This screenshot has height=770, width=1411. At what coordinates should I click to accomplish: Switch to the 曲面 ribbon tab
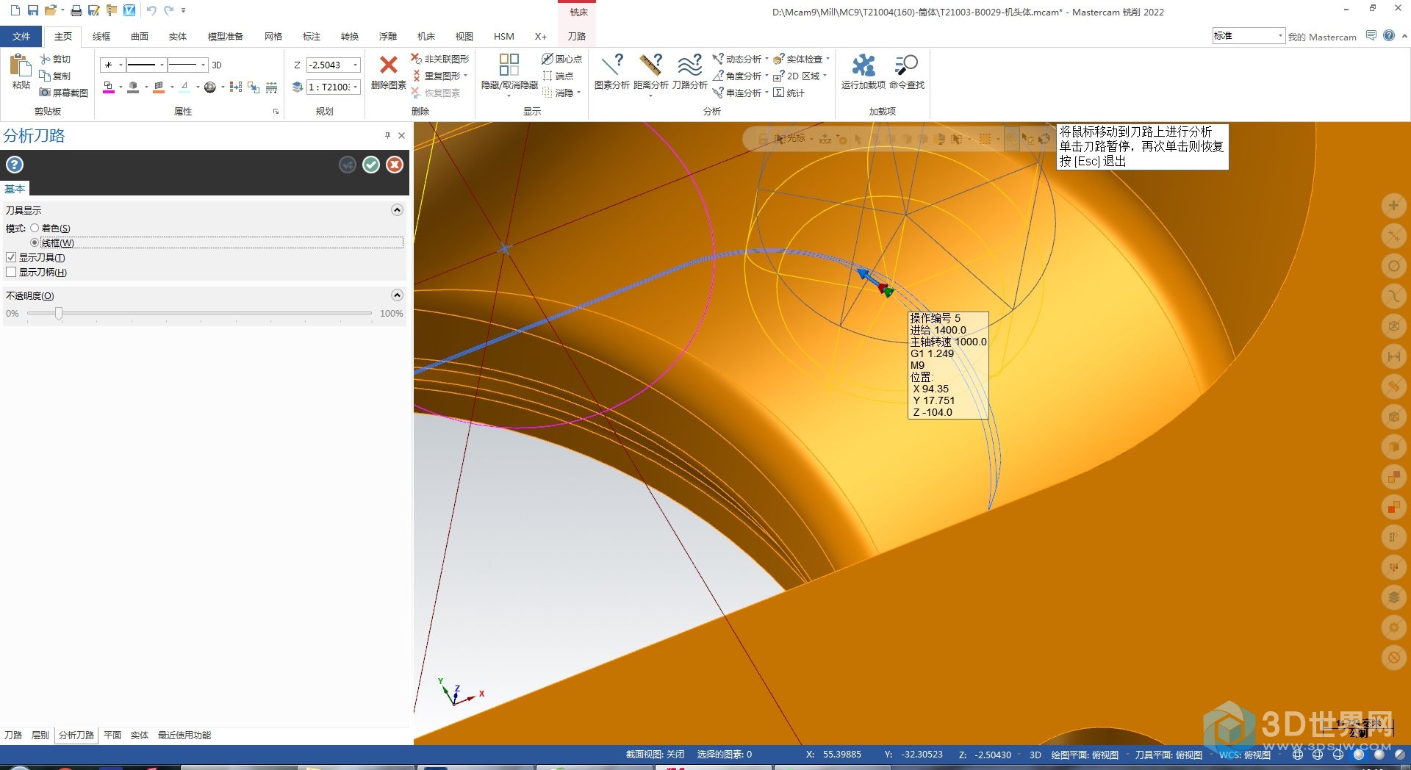pyautogui.click(x=140, y=36)
